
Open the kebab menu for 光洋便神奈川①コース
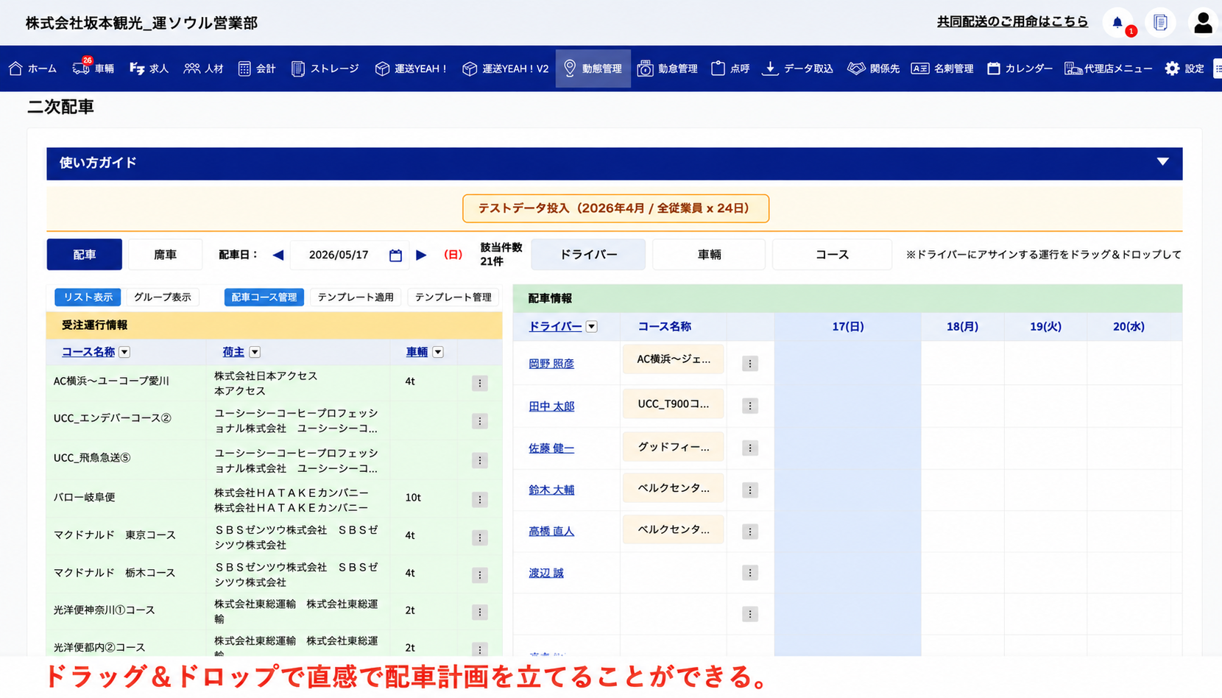[480, 612]
